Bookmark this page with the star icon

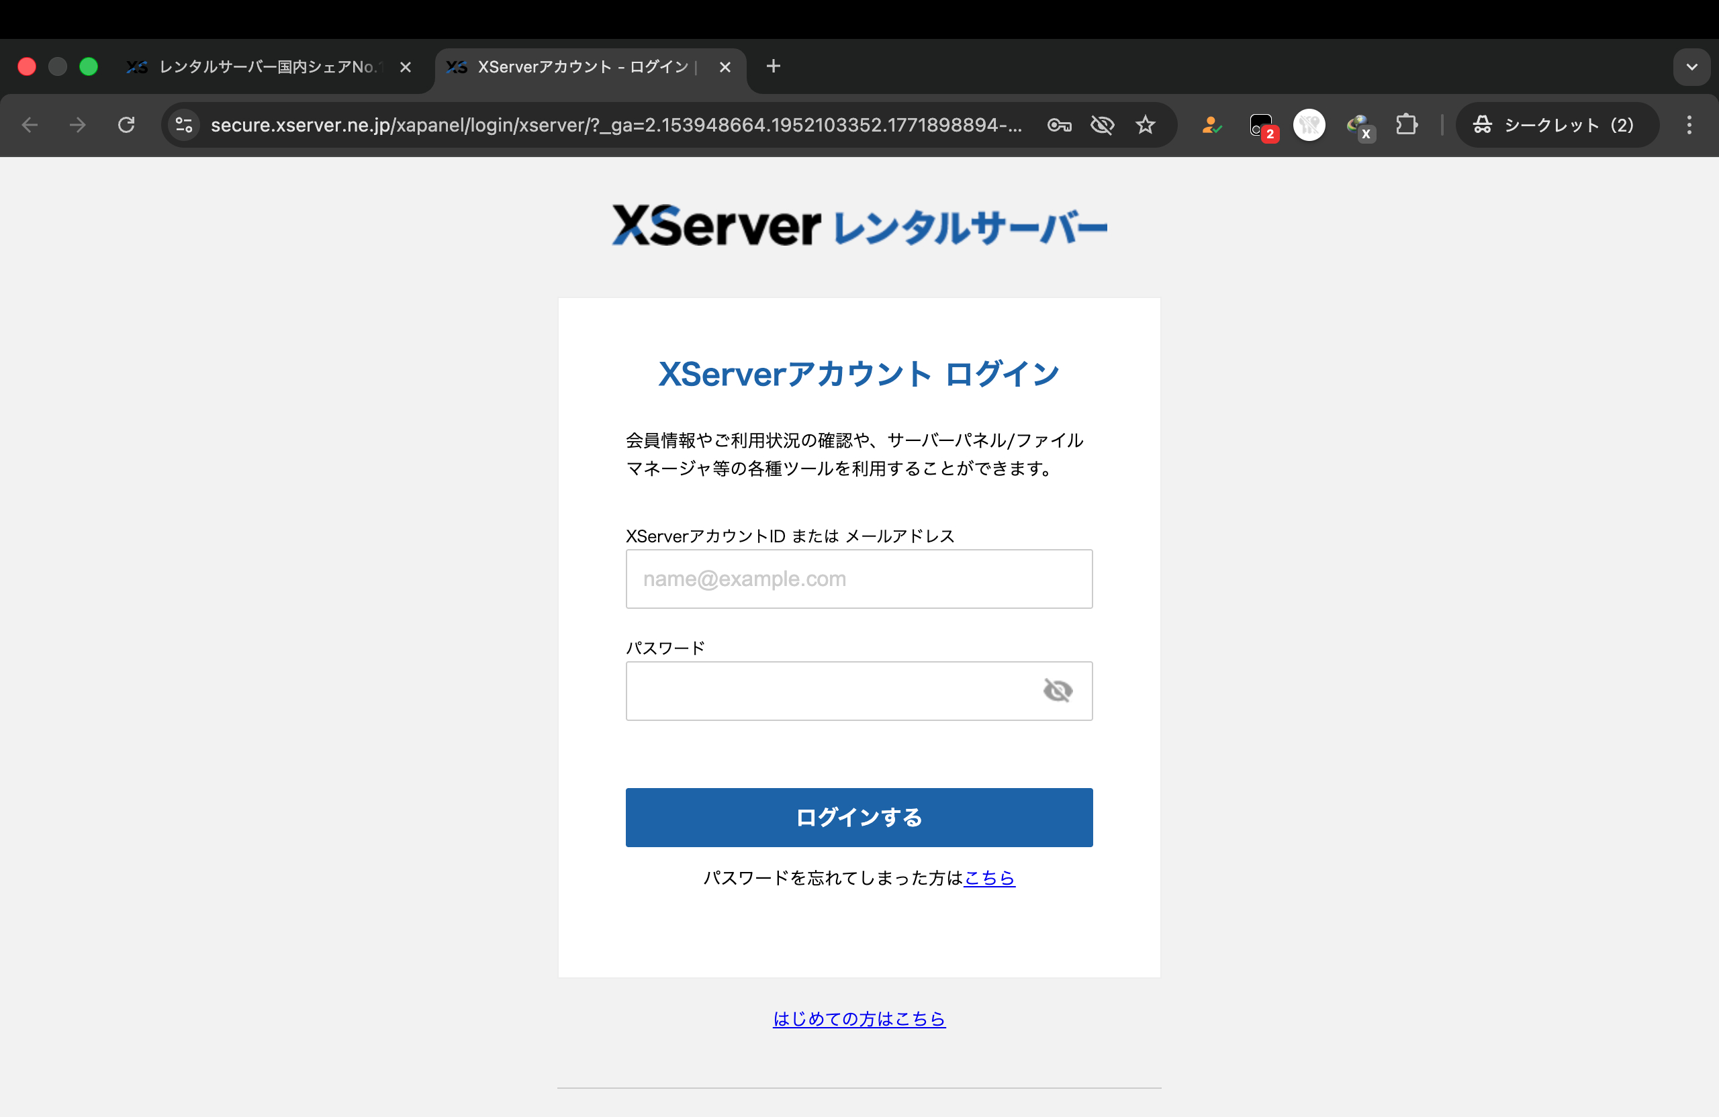coord(1146,125)
